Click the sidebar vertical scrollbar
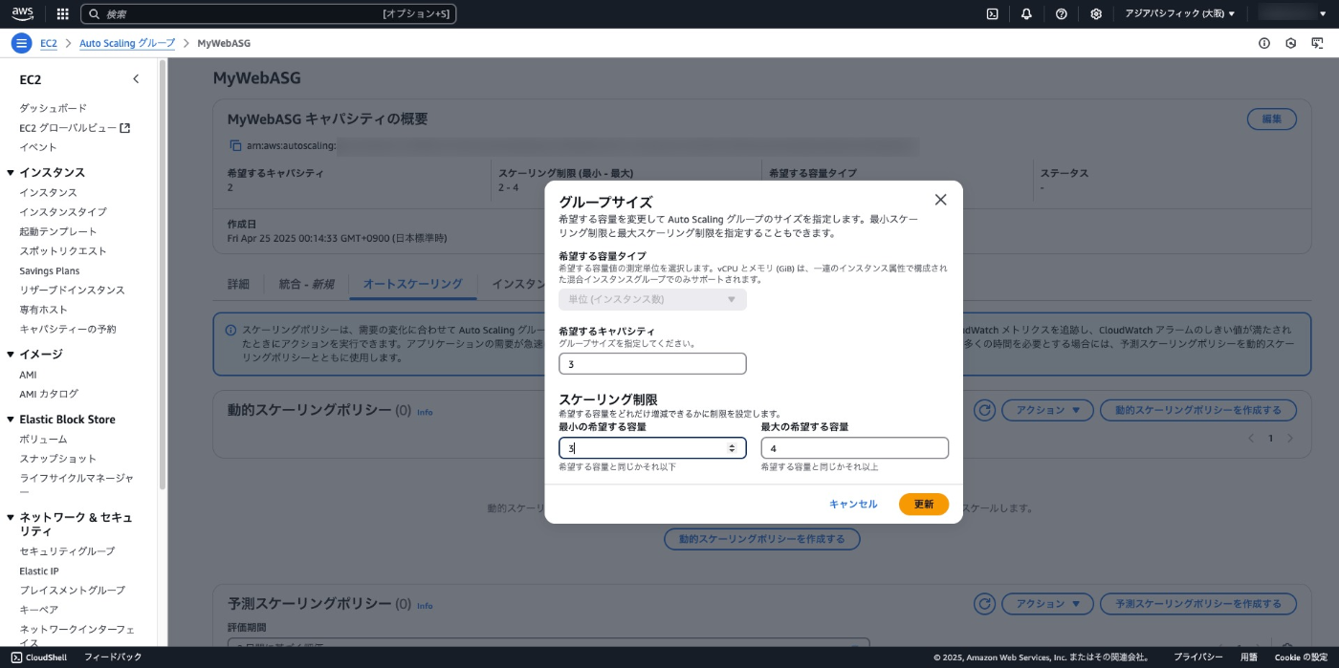 pyautogui.click(x=163, y=273)
